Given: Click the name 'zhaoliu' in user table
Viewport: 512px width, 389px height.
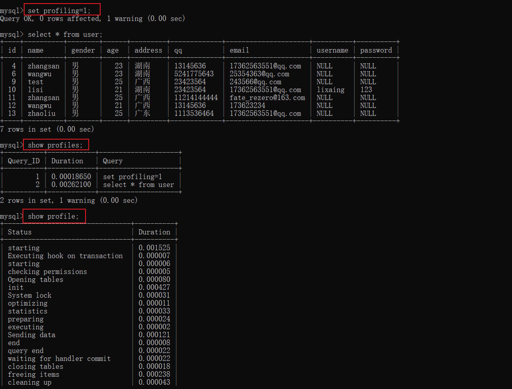Looking at the screenshot, I should pos(42,113).
